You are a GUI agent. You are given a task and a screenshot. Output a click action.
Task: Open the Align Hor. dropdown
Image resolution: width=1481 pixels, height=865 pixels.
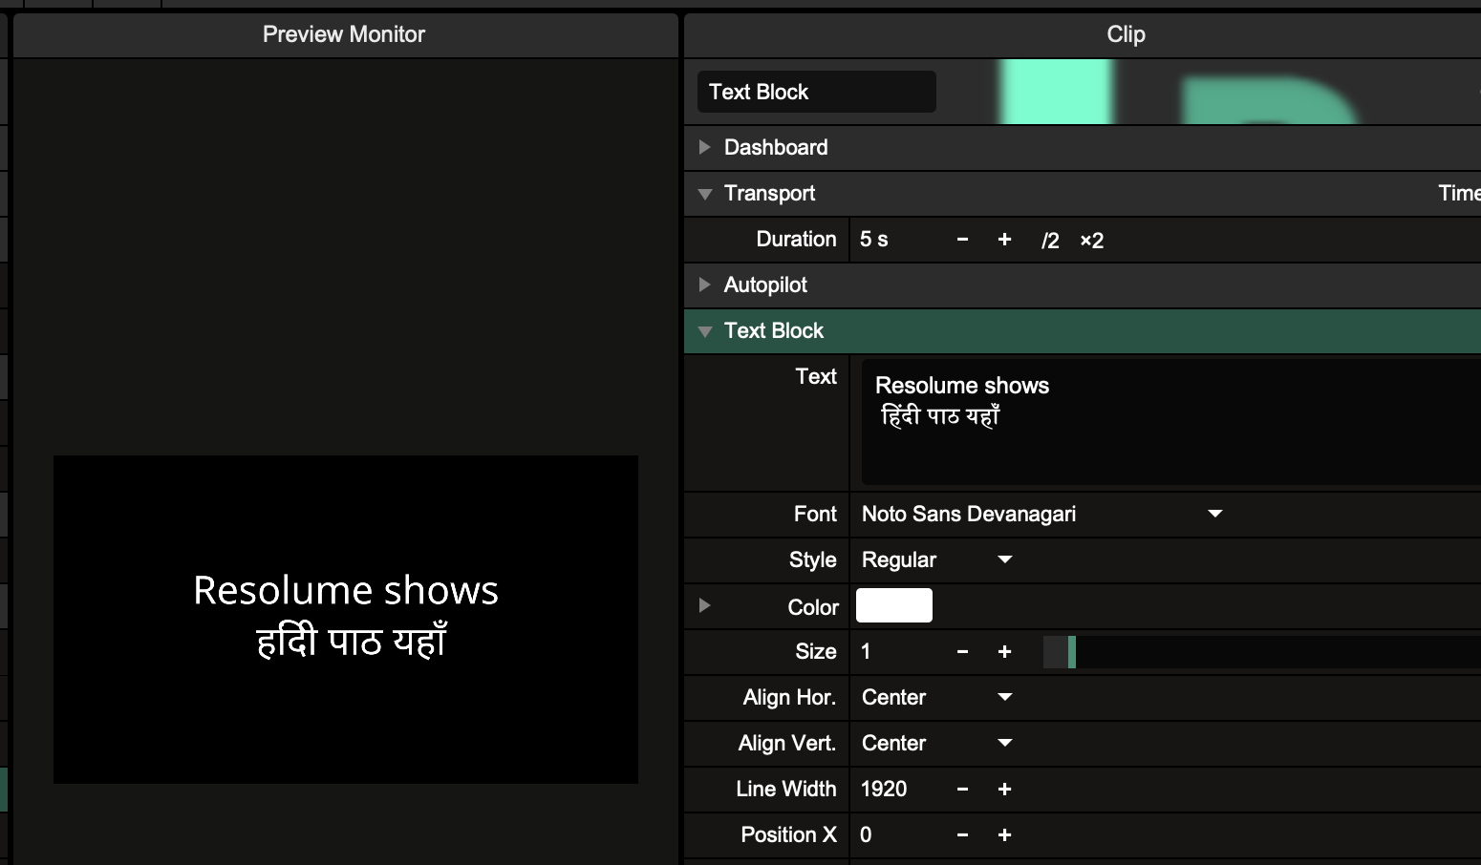[936, 697]
